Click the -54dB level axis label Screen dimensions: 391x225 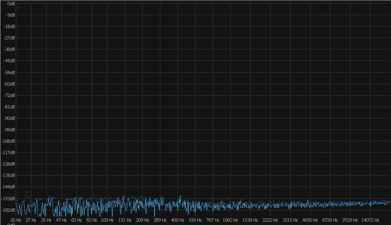point(9,72)
